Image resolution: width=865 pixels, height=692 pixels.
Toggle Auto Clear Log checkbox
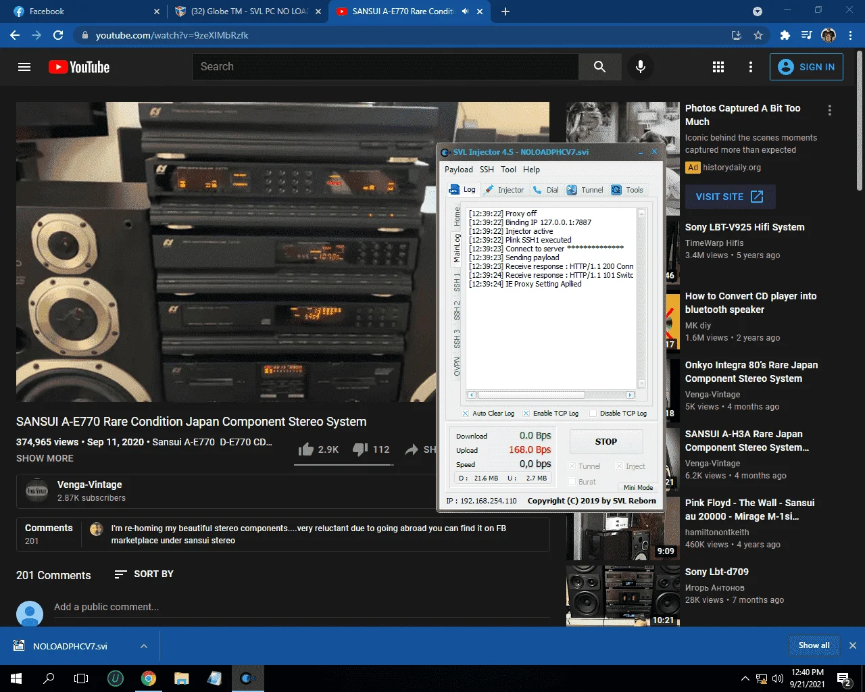click(466, 413)
